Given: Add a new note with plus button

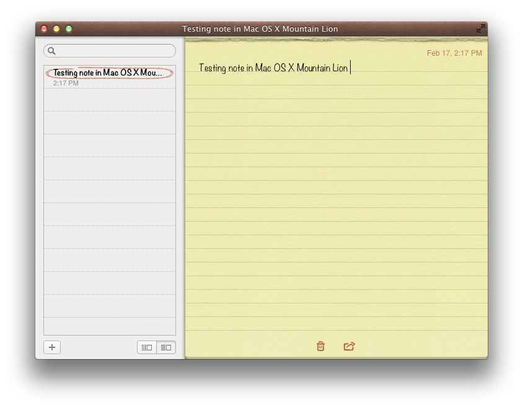Looking at the screenshot, I should (x=52, y=347).
